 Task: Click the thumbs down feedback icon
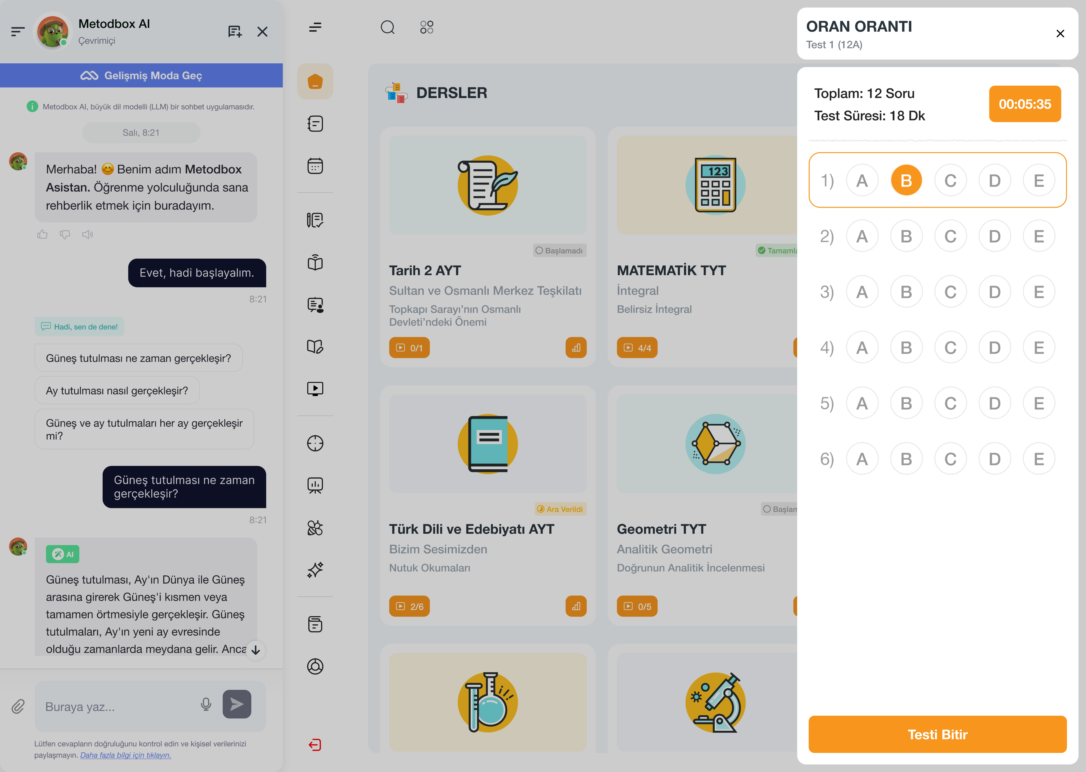(x=65, y=234)
